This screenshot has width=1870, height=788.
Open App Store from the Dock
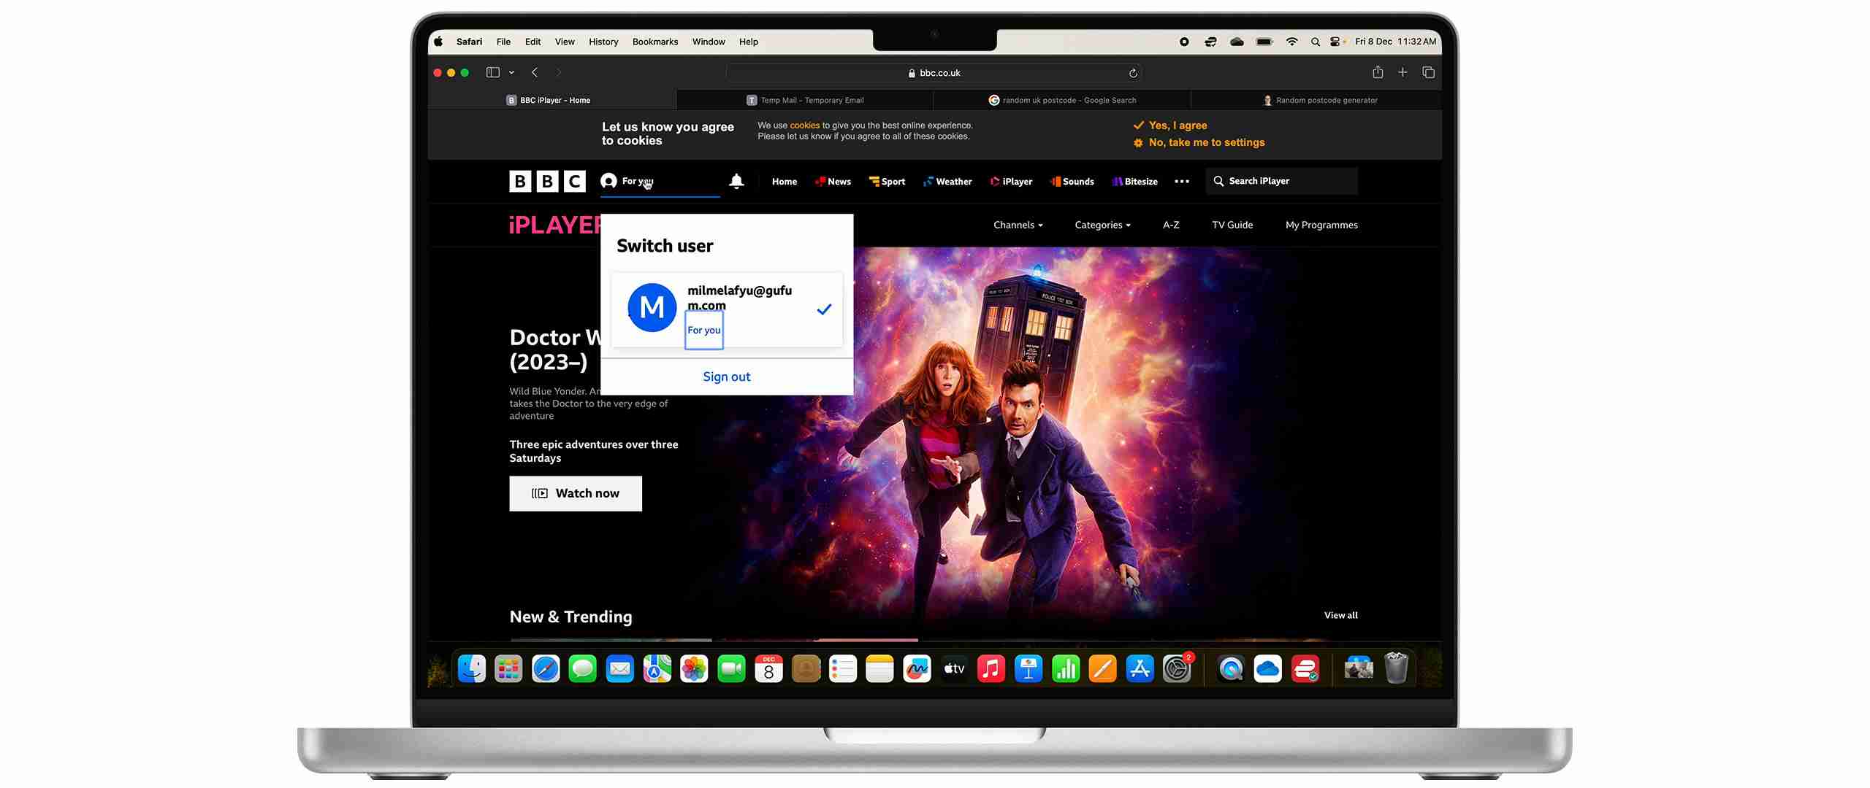pos(1140,668)
